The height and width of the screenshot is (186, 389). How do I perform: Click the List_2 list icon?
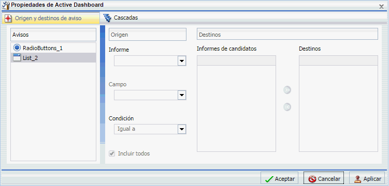[x=17, y=58]
